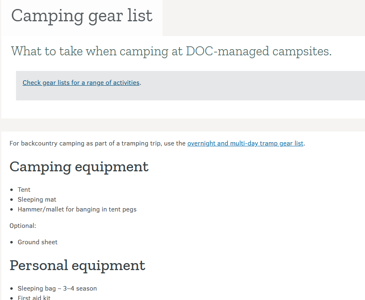
Task: Click the 'Camping gear list' page title
Action: [82, 16]
